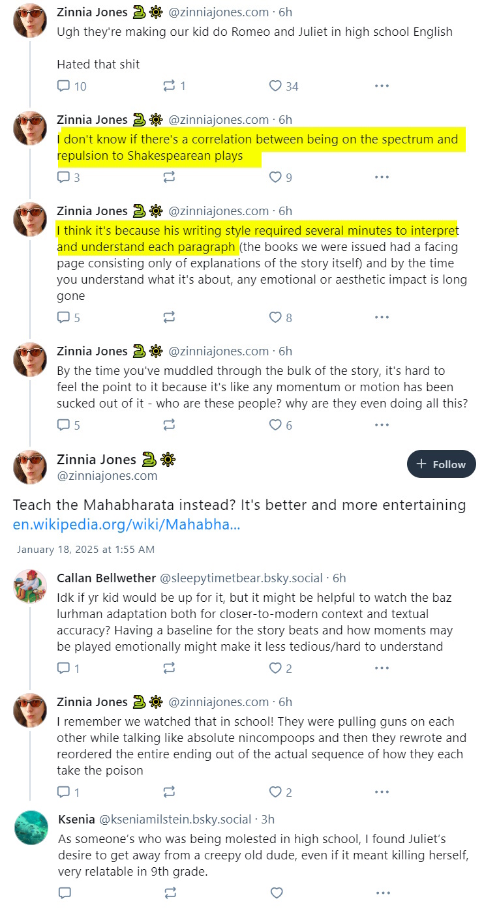Open the January 18, 2025 timestamp
Screen dimensions: 484x920
point(85,549)
